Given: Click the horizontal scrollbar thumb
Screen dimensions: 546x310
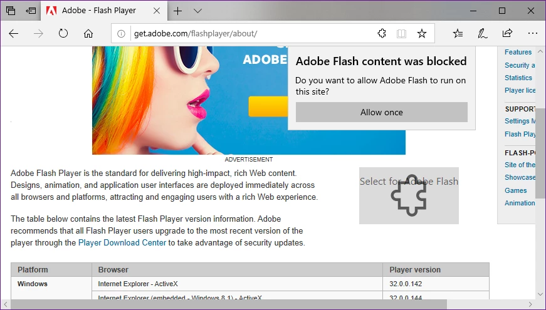Looking at the screenshot, I should coord(228,304).
